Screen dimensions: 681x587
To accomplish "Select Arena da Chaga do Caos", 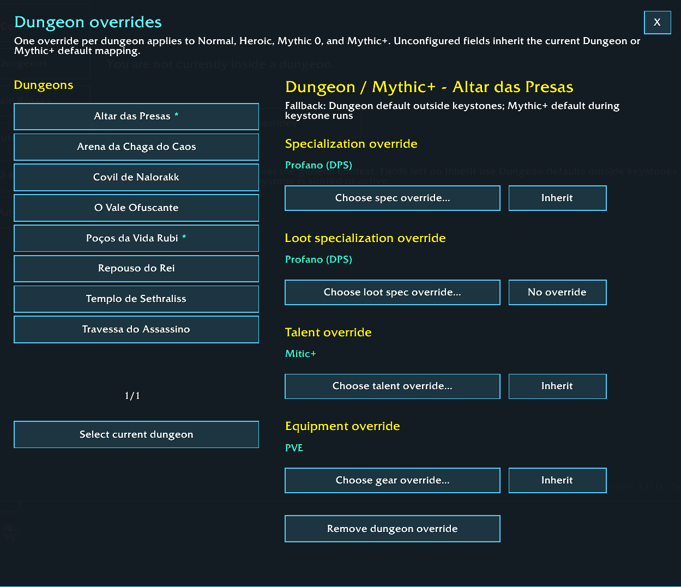I will pyautogui.click(x=136, y=147).
